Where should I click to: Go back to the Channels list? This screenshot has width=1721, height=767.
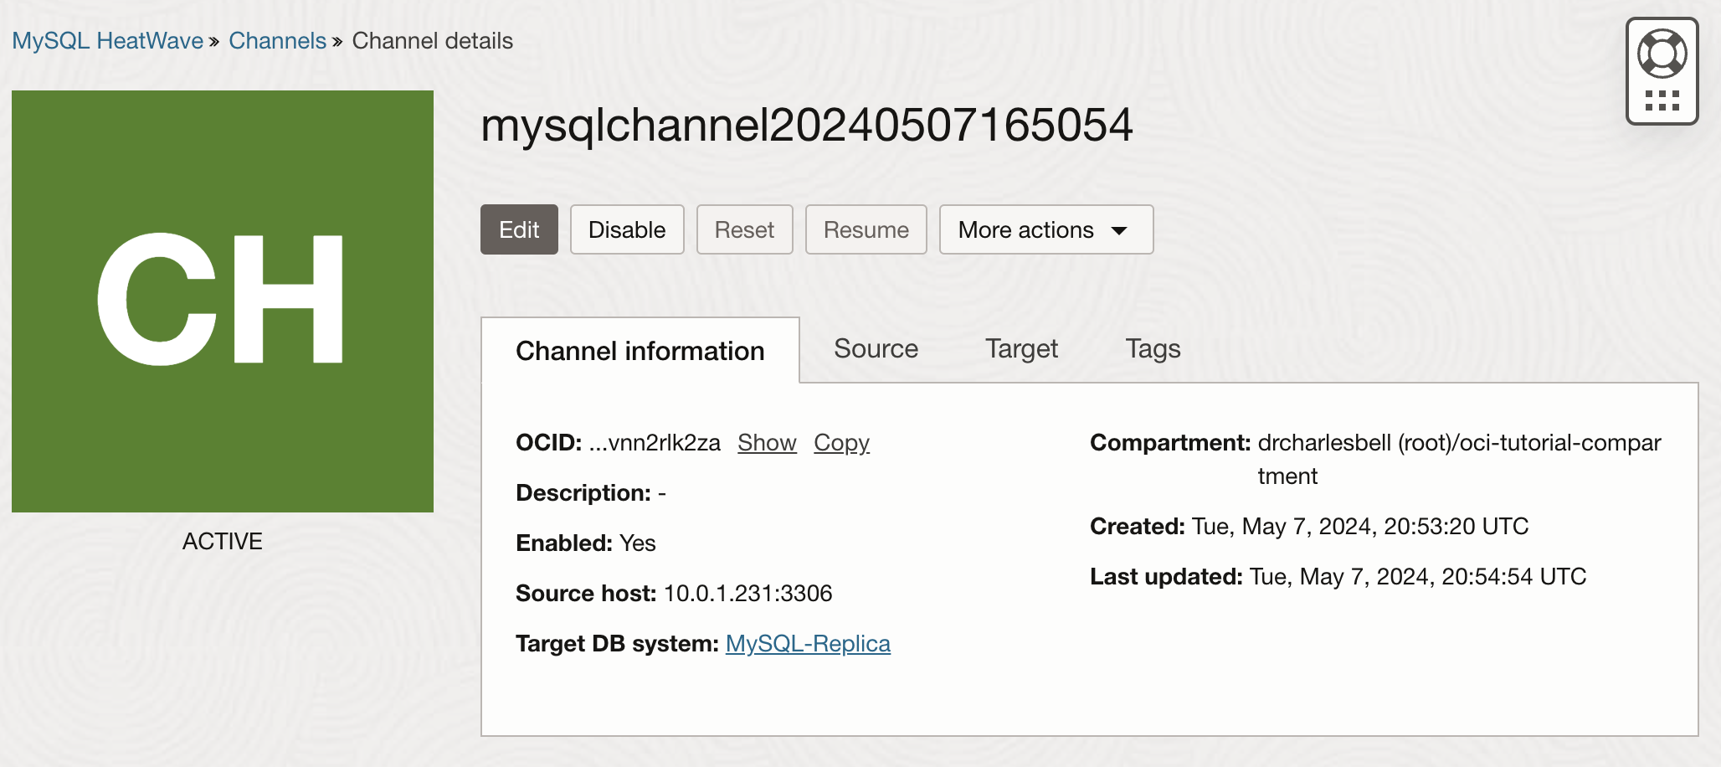(x=278, y=40)
